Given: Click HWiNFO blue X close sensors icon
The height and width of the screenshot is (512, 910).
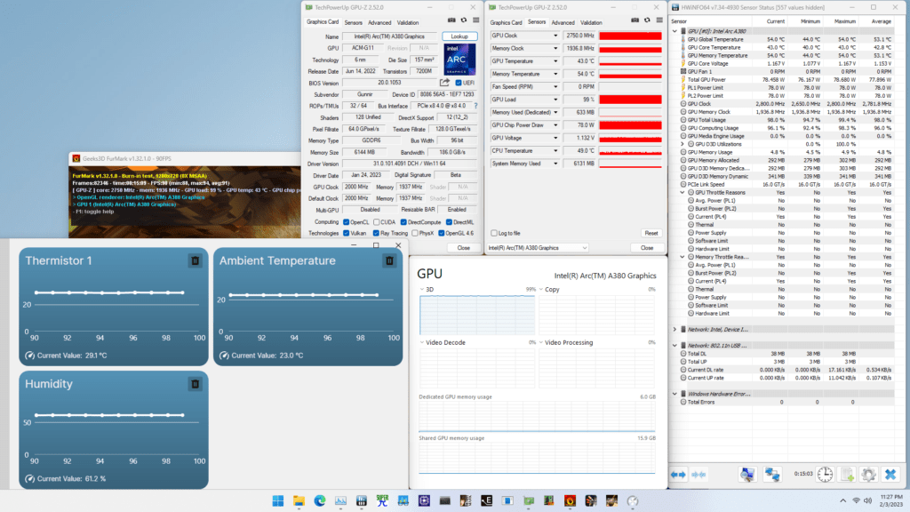Looking at the screenshot, I should (x=890, y=475).
